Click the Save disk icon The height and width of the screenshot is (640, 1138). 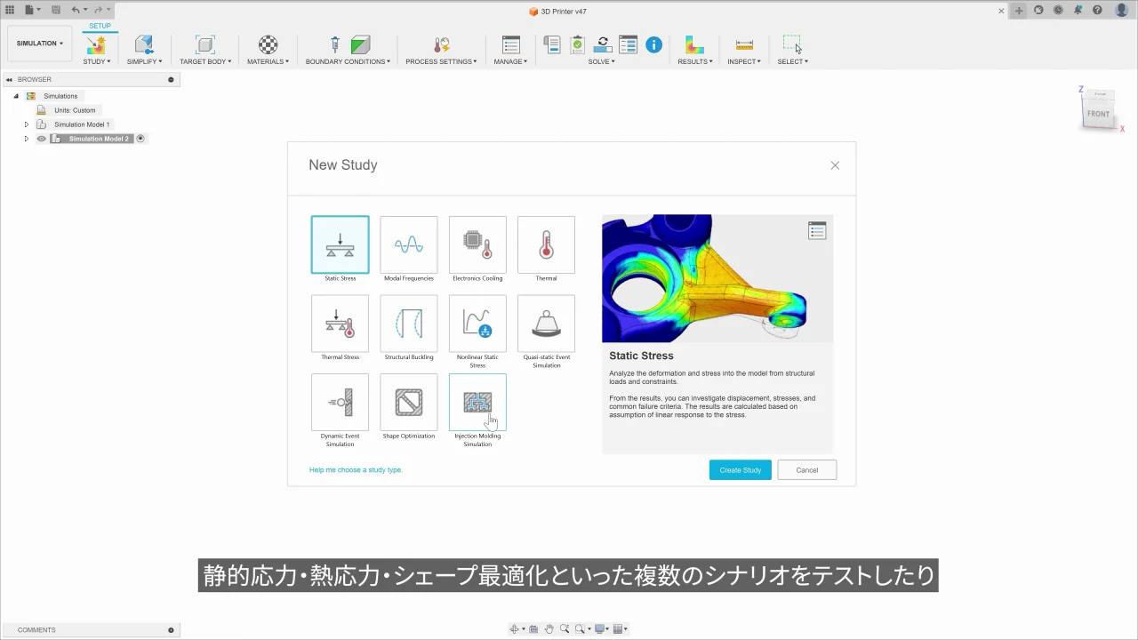(x=56, y=11)
